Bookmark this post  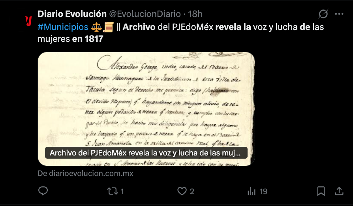pyautogui.click(x=321, y=191)
